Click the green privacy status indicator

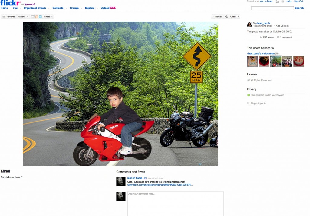click(x=249, y=95)
